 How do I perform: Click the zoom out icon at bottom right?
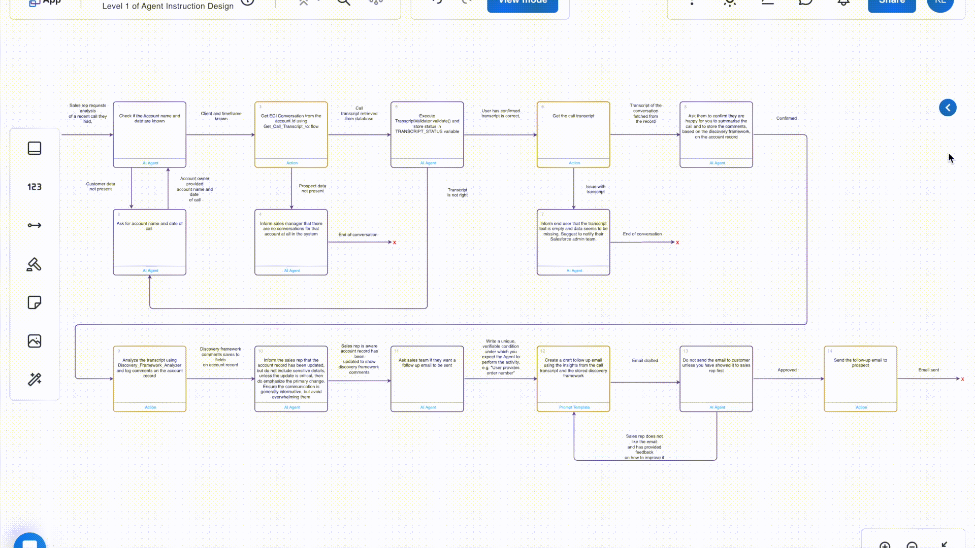click(912, 545)
